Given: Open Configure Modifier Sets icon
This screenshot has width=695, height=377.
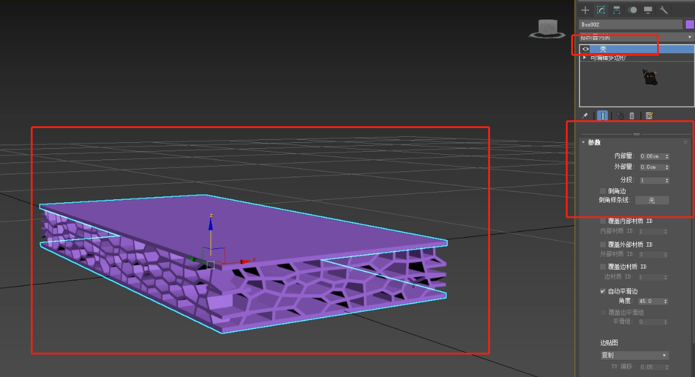Looking at the screenshot, I should point(649,116).
